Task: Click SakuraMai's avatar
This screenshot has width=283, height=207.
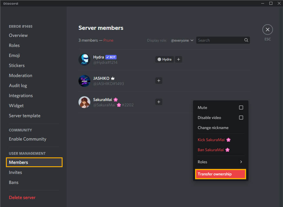Action: [84, 102]
